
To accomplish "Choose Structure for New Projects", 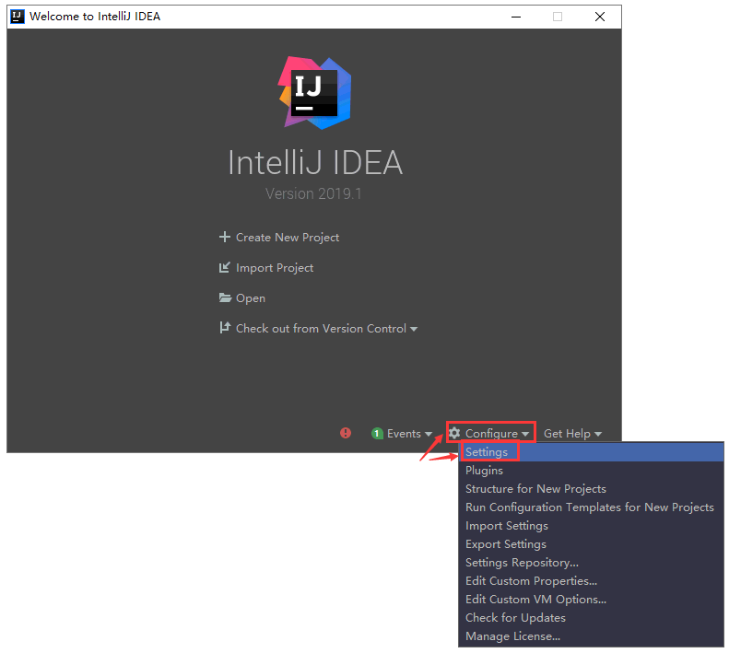I will [591, 489].
